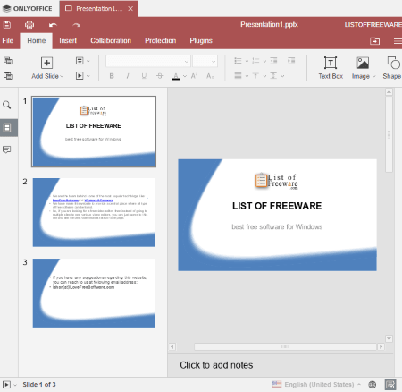Expand the Bullets dropdown arrow
Image resolution: width=402 pixels, height=392 pixels.
point(247,61)
